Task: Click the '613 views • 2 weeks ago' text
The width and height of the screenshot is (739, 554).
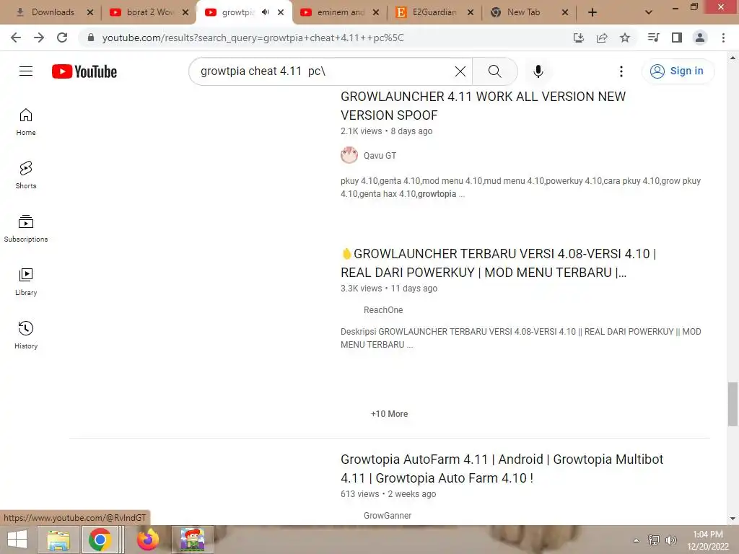Action: click(388, 493)
